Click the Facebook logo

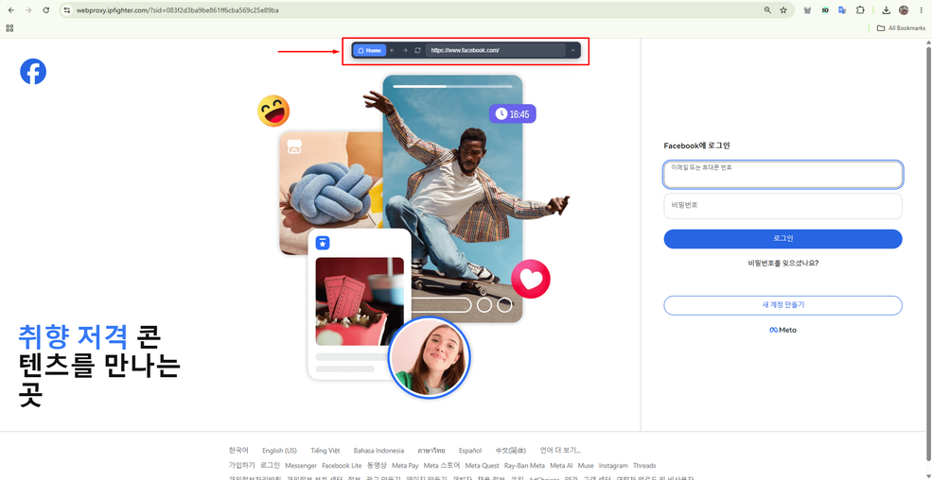(33, 71)
